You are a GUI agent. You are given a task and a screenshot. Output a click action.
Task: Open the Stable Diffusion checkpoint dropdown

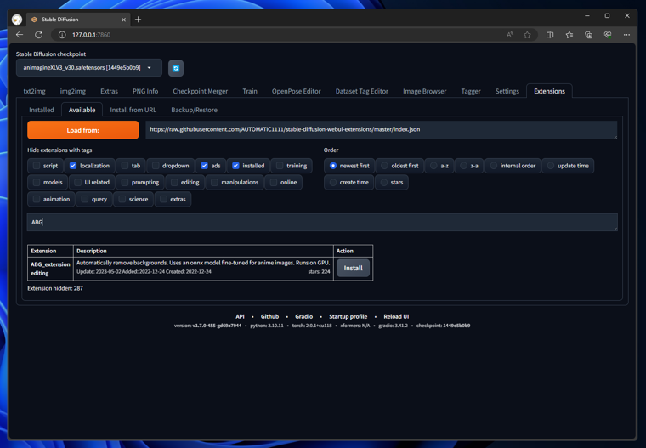tap(89, 68)
